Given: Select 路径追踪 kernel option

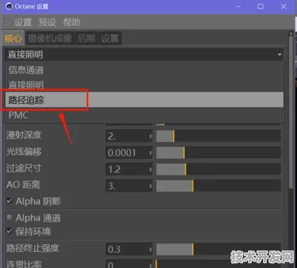Looking at the screenshot, I should pyautogui.click(x=144, y=99).
